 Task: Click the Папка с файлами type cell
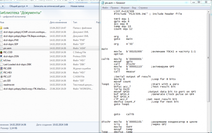coord(82,28)
